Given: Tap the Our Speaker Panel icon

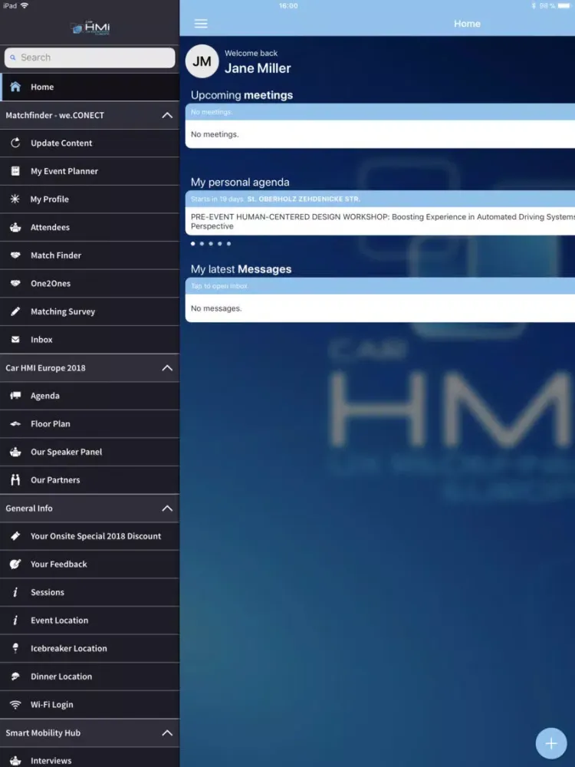Looking at the screenshot, I should (x=15, y=452).
